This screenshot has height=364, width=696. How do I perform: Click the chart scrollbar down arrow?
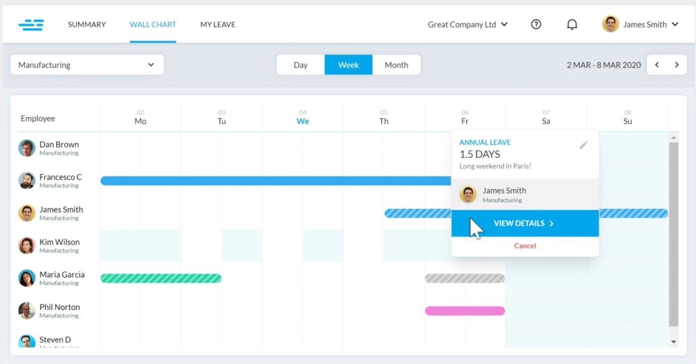[x=674, y=341]
